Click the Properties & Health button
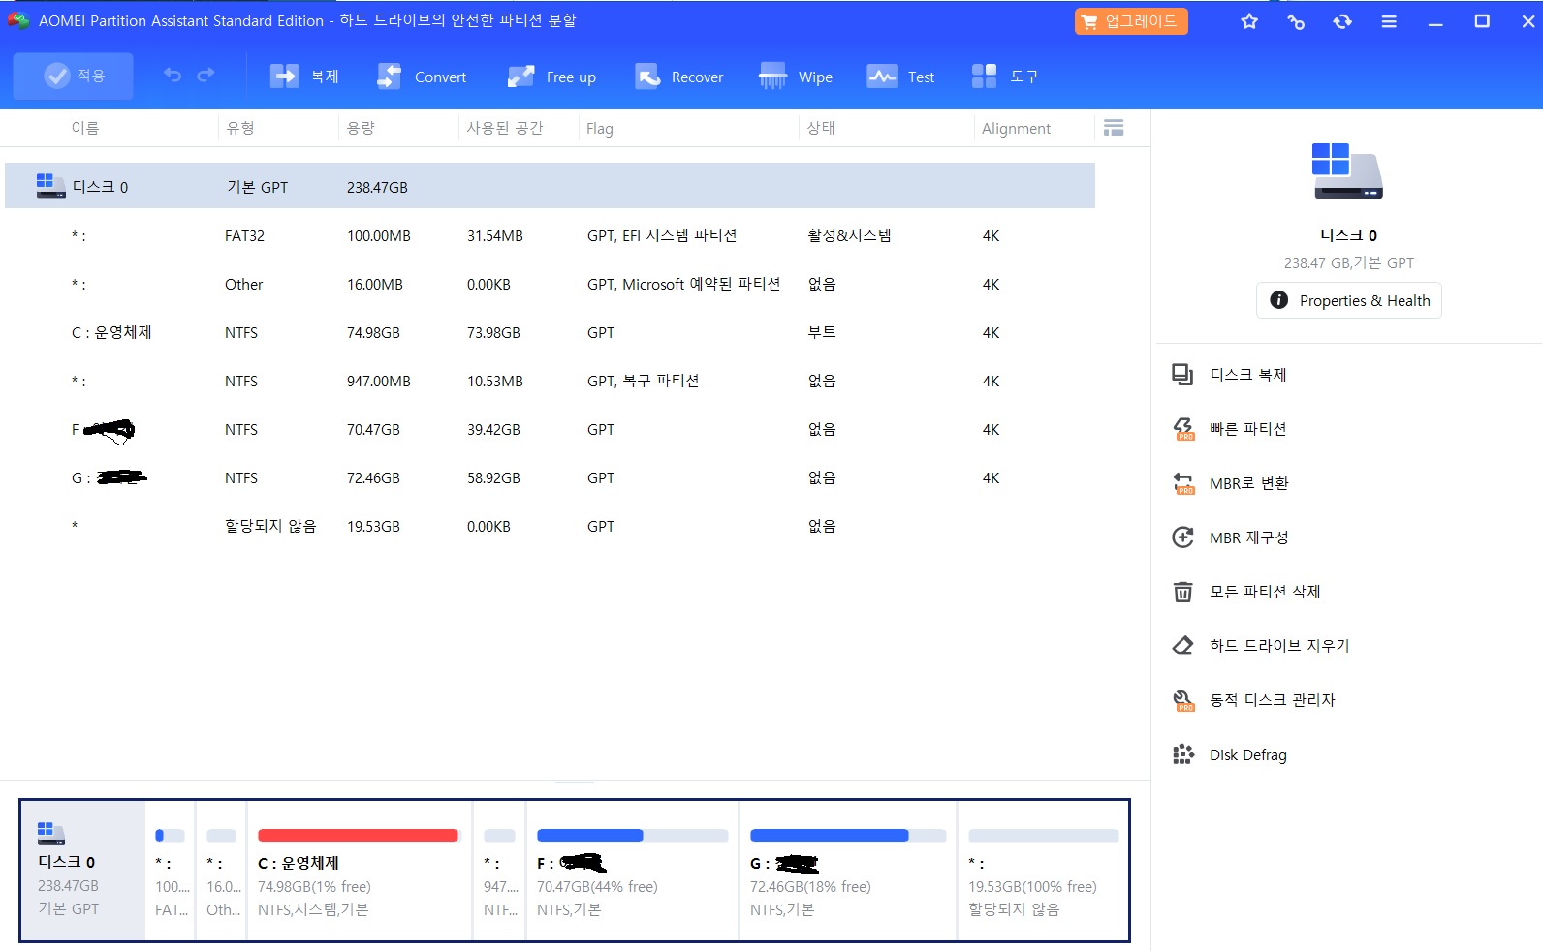Image resolution: width=1543 pixels, height=951 pixels. click(1349, 300)
